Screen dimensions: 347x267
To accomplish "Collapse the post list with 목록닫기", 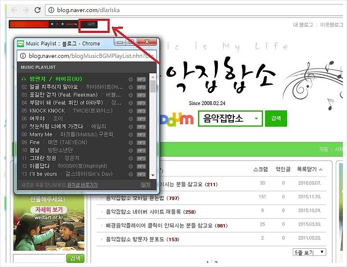I will coord(309,169).
